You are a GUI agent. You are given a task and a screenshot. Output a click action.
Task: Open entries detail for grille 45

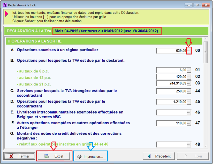click(189, 102)
